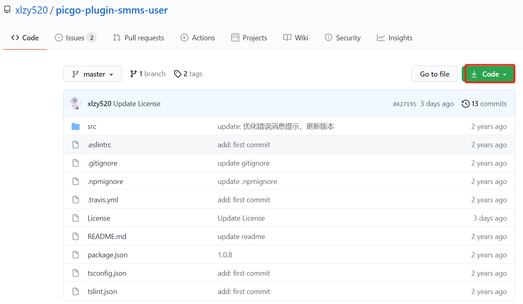Open the .travis.yml file
523x304 pixels.
[103, 200]
